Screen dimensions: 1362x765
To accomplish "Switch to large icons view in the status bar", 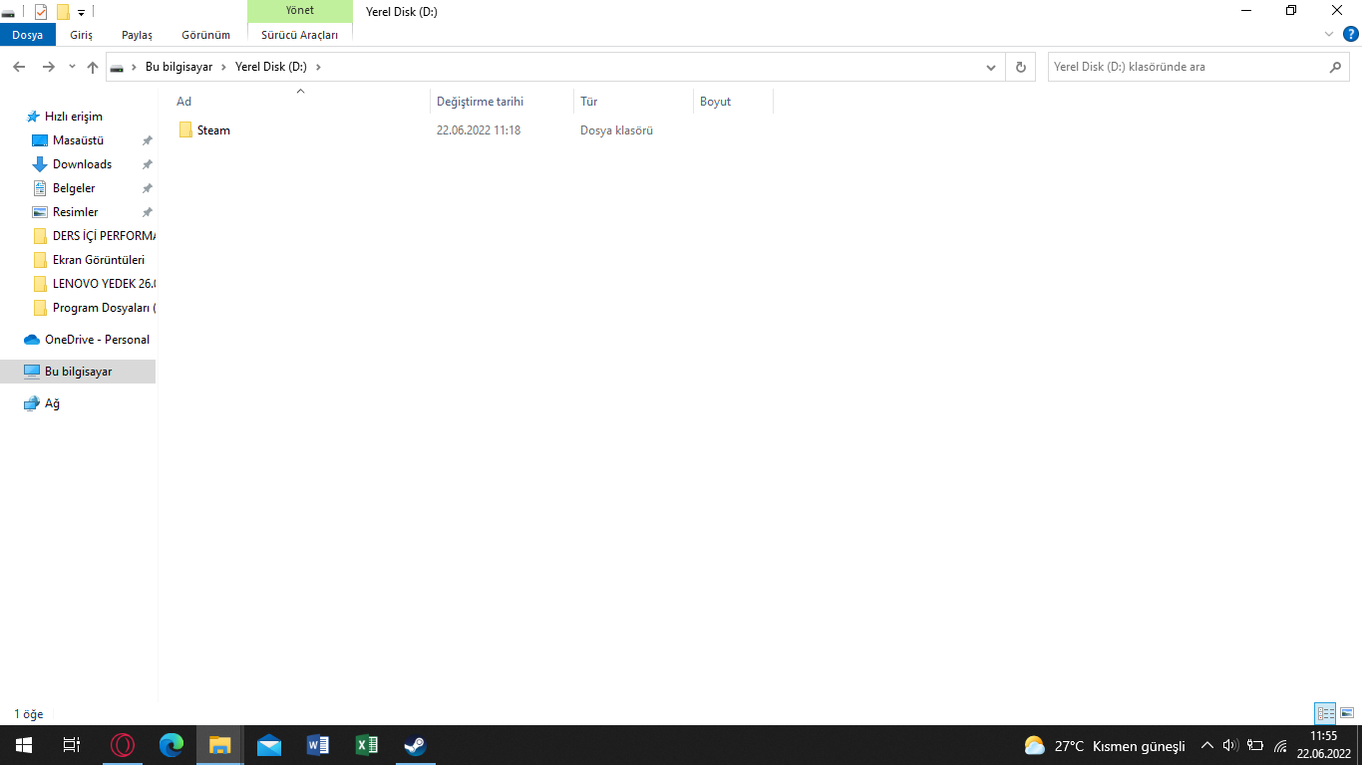I will [x=1347, y=713].
